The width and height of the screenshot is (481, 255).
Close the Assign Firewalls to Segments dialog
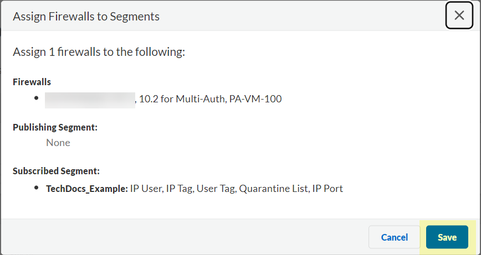point(459,15)
